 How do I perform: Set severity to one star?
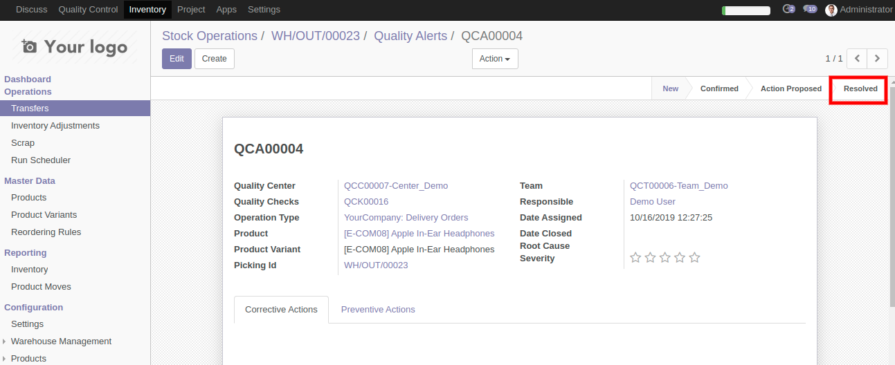(x=635, y=258)
